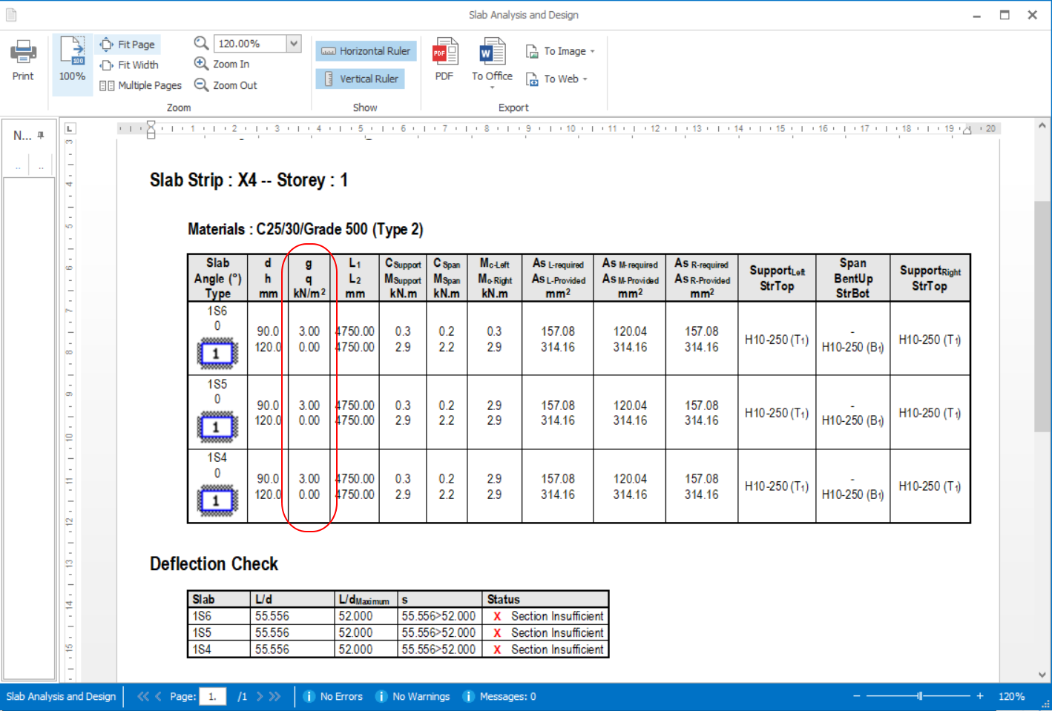Screen dimensions: 1052x711
Task: Go to the first page arrow
Action: [142, 696]
